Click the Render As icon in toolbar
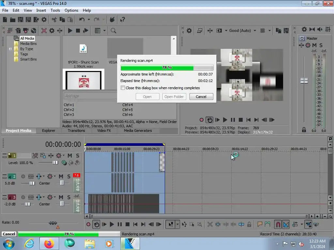This screenshot has width=334, height=250. pyautogui.click(x=36, y=20)
